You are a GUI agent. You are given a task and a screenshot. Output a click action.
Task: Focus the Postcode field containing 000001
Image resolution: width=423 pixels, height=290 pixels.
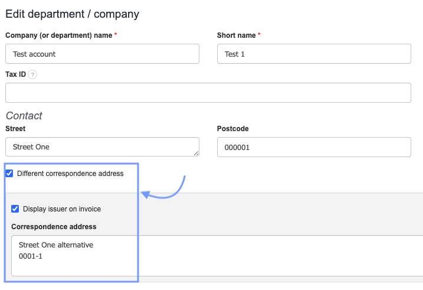[x=314, y=147]
